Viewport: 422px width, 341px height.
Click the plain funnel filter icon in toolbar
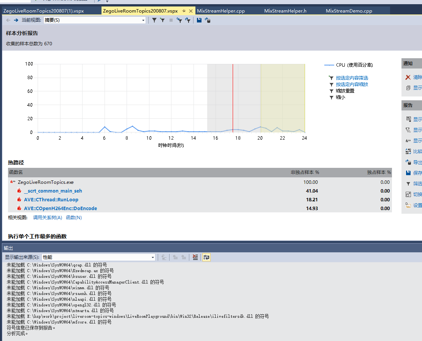click(154, 20)
